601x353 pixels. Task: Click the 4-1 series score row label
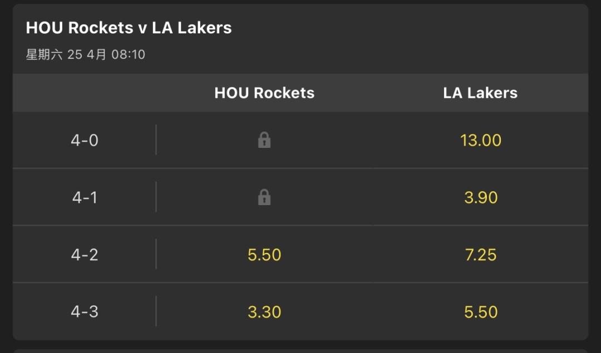(x=85, y=197)
